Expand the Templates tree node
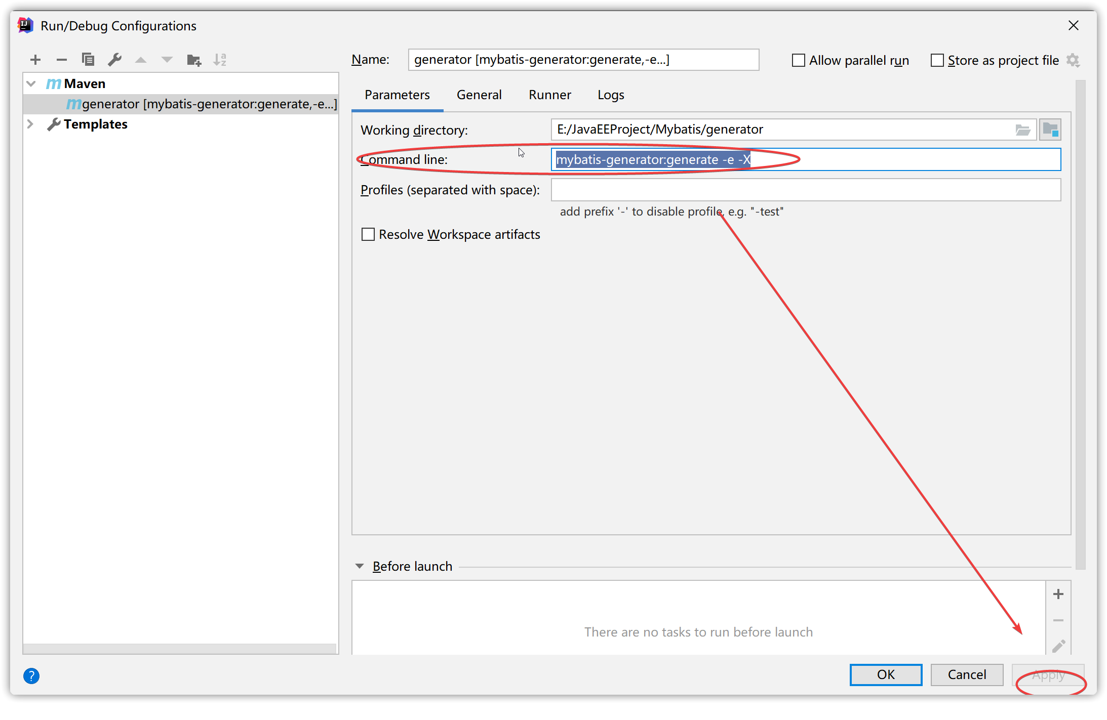 coord(30,124)
